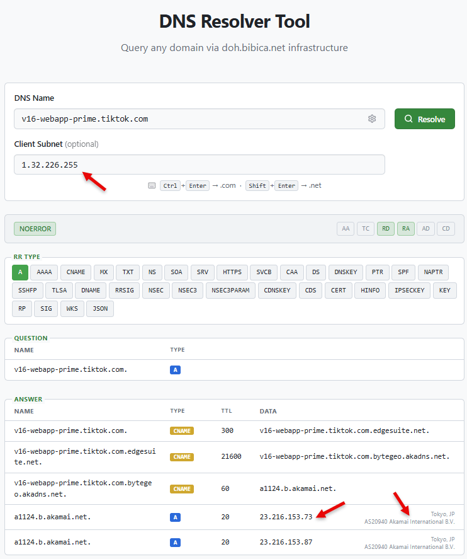
Task: Click the Ctrl key hint
Action: [x=170, y=186]
